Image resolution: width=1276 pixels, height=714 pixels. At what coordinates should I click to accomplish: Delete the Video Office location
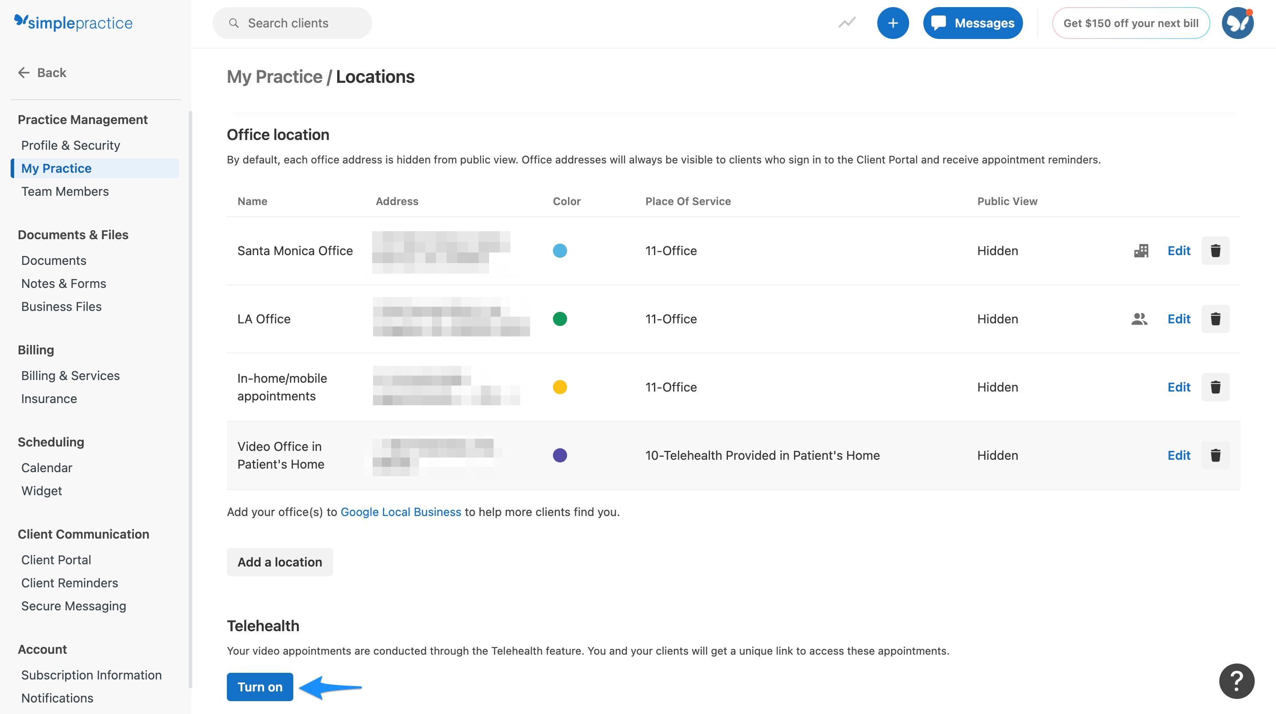1216,455
